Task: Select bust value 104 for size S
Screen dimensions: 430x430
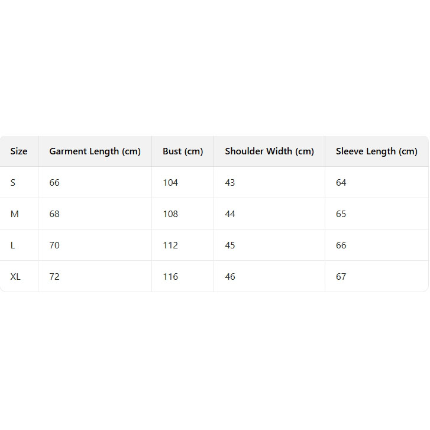Action: [x=170, y=183]
